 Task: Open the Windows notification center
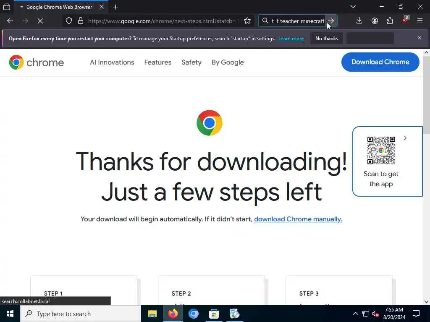(416, 314)
